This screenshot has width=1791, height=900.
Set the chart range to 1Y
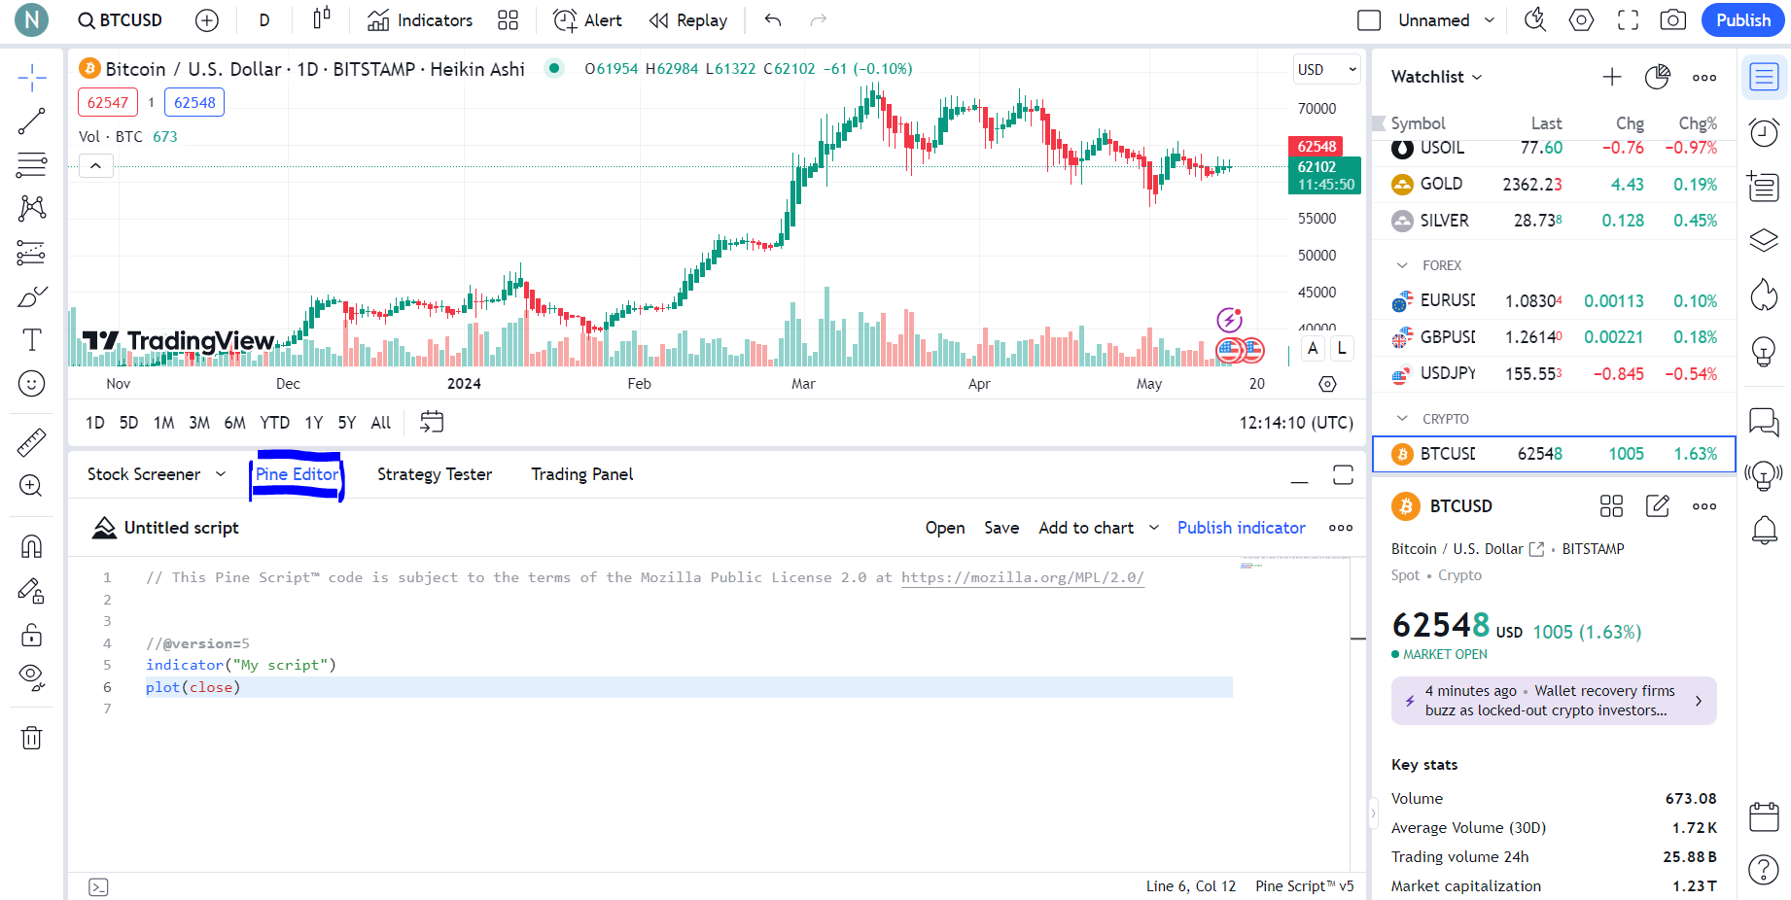[x=314, y=423]
